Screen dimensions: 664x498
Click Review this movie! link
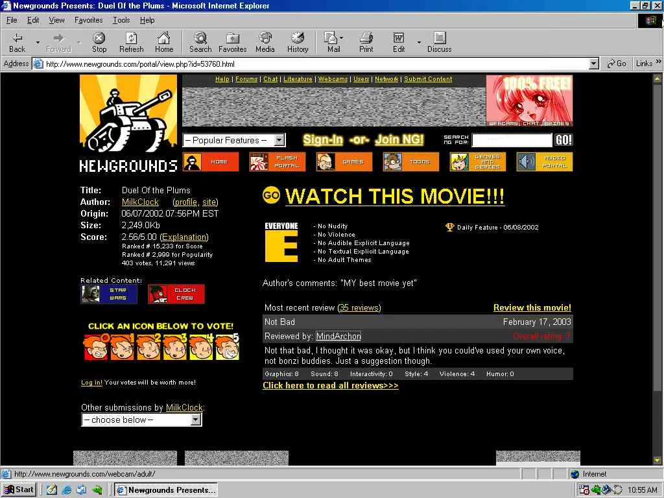point(532,308)
